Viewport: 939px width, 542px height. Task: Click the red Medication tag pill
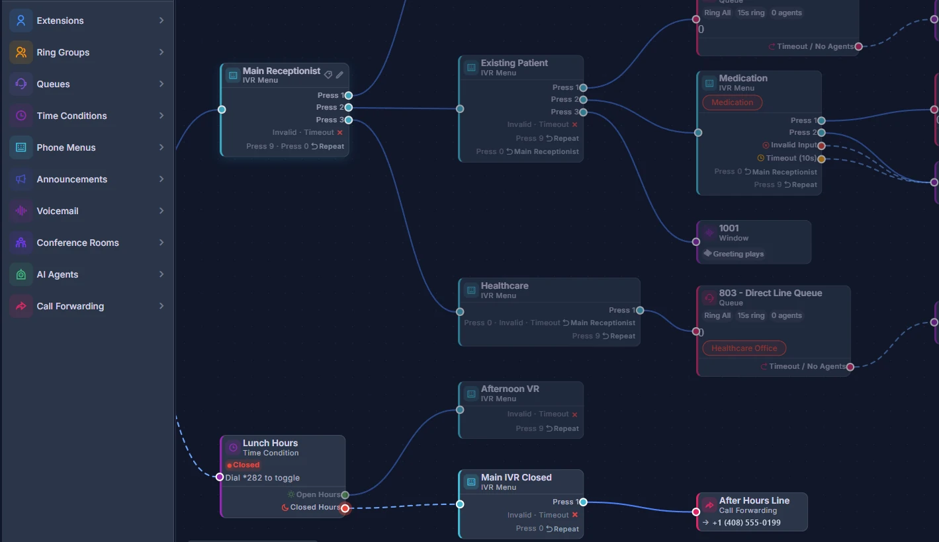point(733,102)
